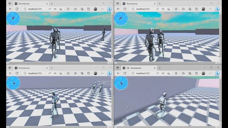Click the Bing chat icon in the top-right window

pyautogui.click(x=217, y=9)
